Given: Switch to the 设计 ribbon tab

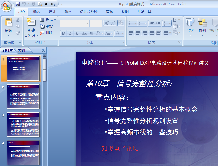Looking at the screenshot, I should pos(52,12).
